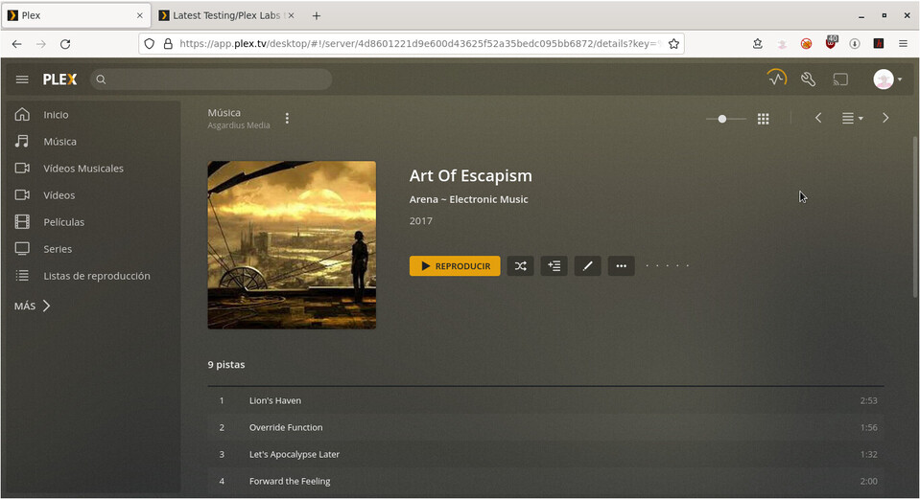Click the REPRODUCIR play button
920x499 pixels.
point(455,266)
